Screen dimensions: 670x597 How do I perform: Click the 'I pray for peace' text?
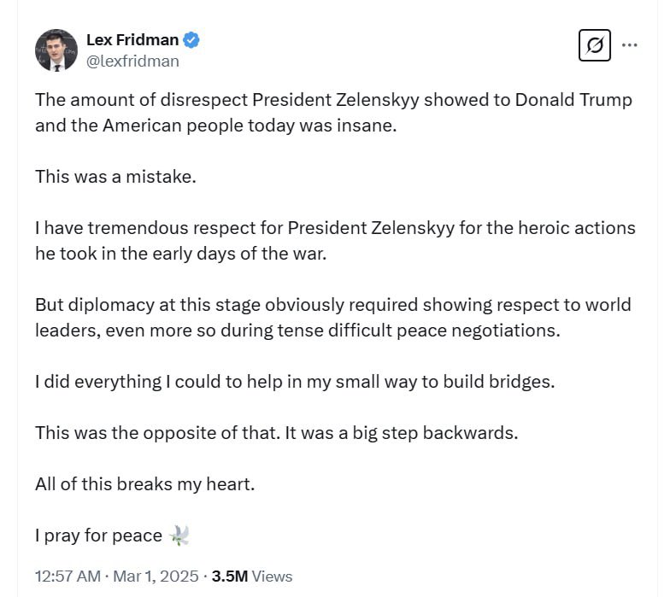(x=98, y=536)
